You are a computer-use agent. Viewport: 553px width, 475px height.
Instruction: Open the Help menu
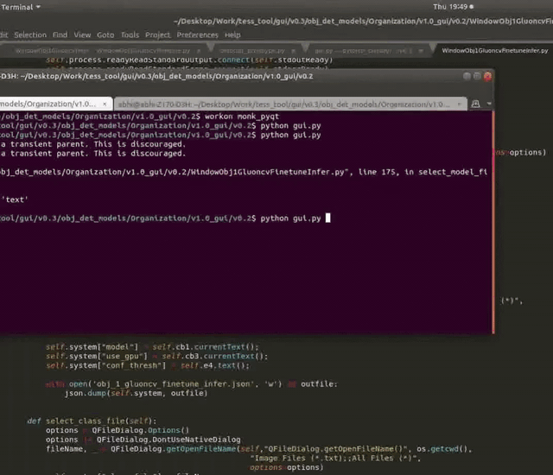tap(232, 35)
